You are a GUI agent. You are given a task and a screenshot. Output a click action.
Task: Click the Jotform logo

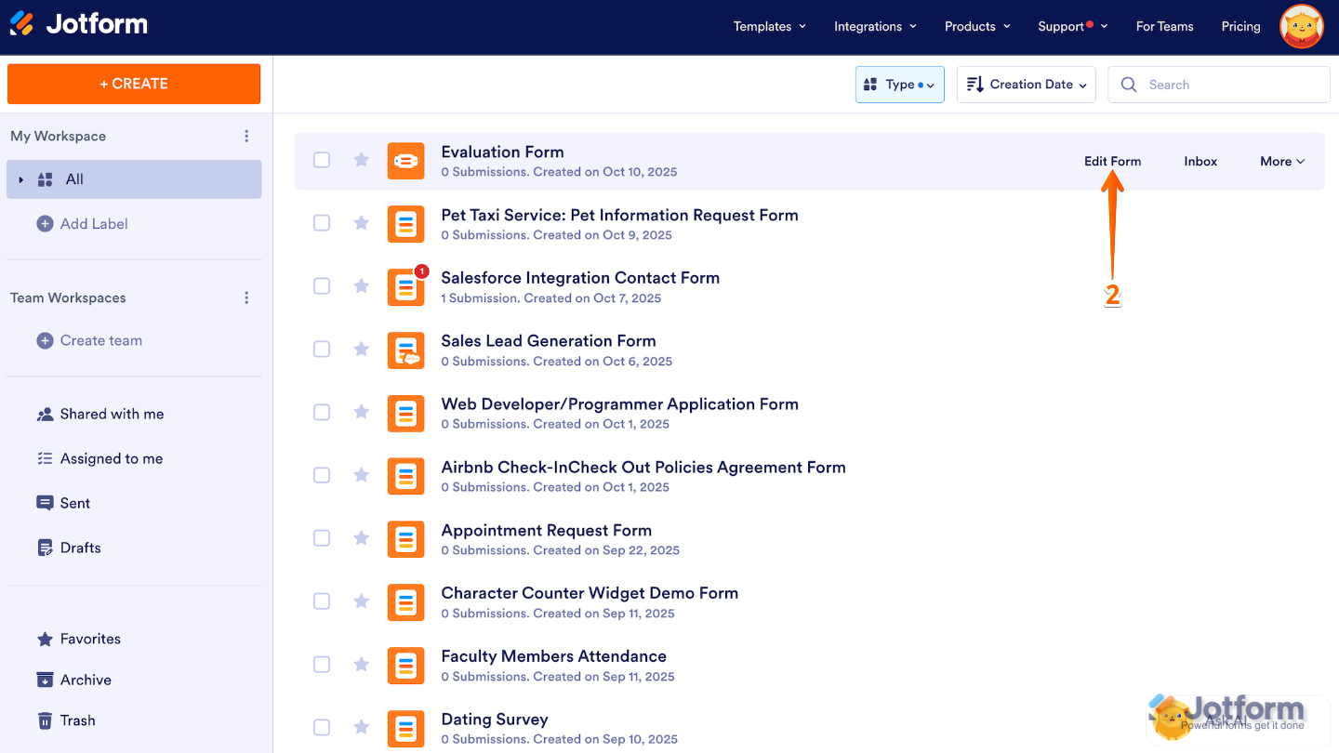(78, 24)
